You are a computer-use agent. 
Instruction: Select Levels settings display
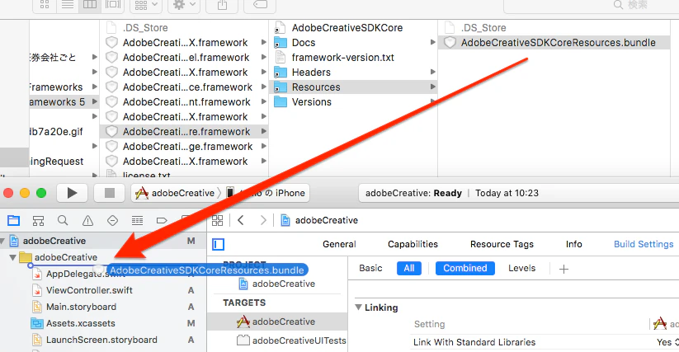pyautogui.click(x=521, y=268)
